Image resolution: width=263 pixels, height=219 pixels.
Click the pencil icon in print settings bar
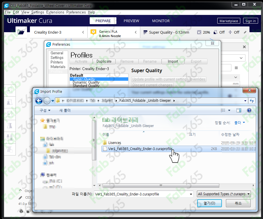click(x=245, y=32)
